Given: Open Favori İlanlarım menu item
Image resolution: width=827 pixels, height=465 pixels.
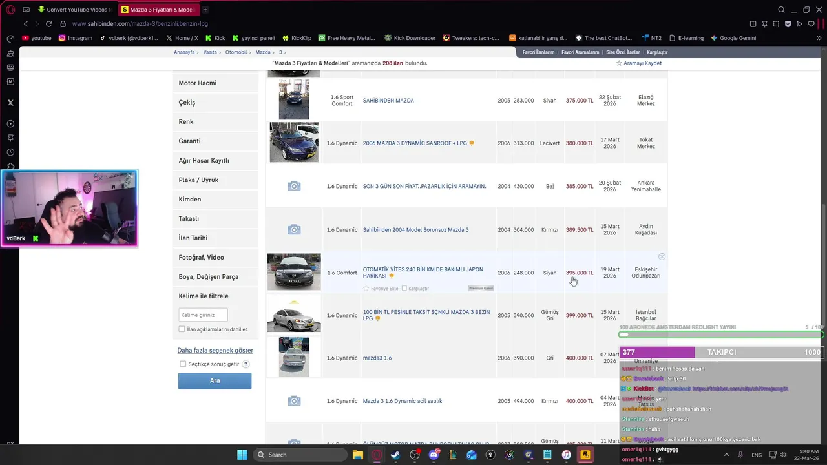Looking at the screenshot, I should 538,52.
